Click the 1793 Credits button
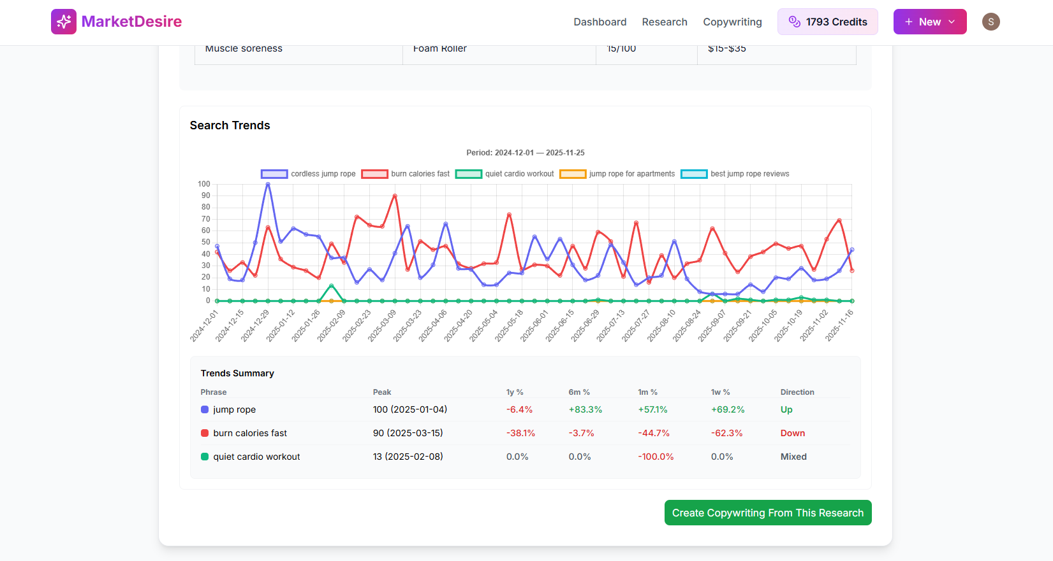1053x561 pixels. [827, 22]
